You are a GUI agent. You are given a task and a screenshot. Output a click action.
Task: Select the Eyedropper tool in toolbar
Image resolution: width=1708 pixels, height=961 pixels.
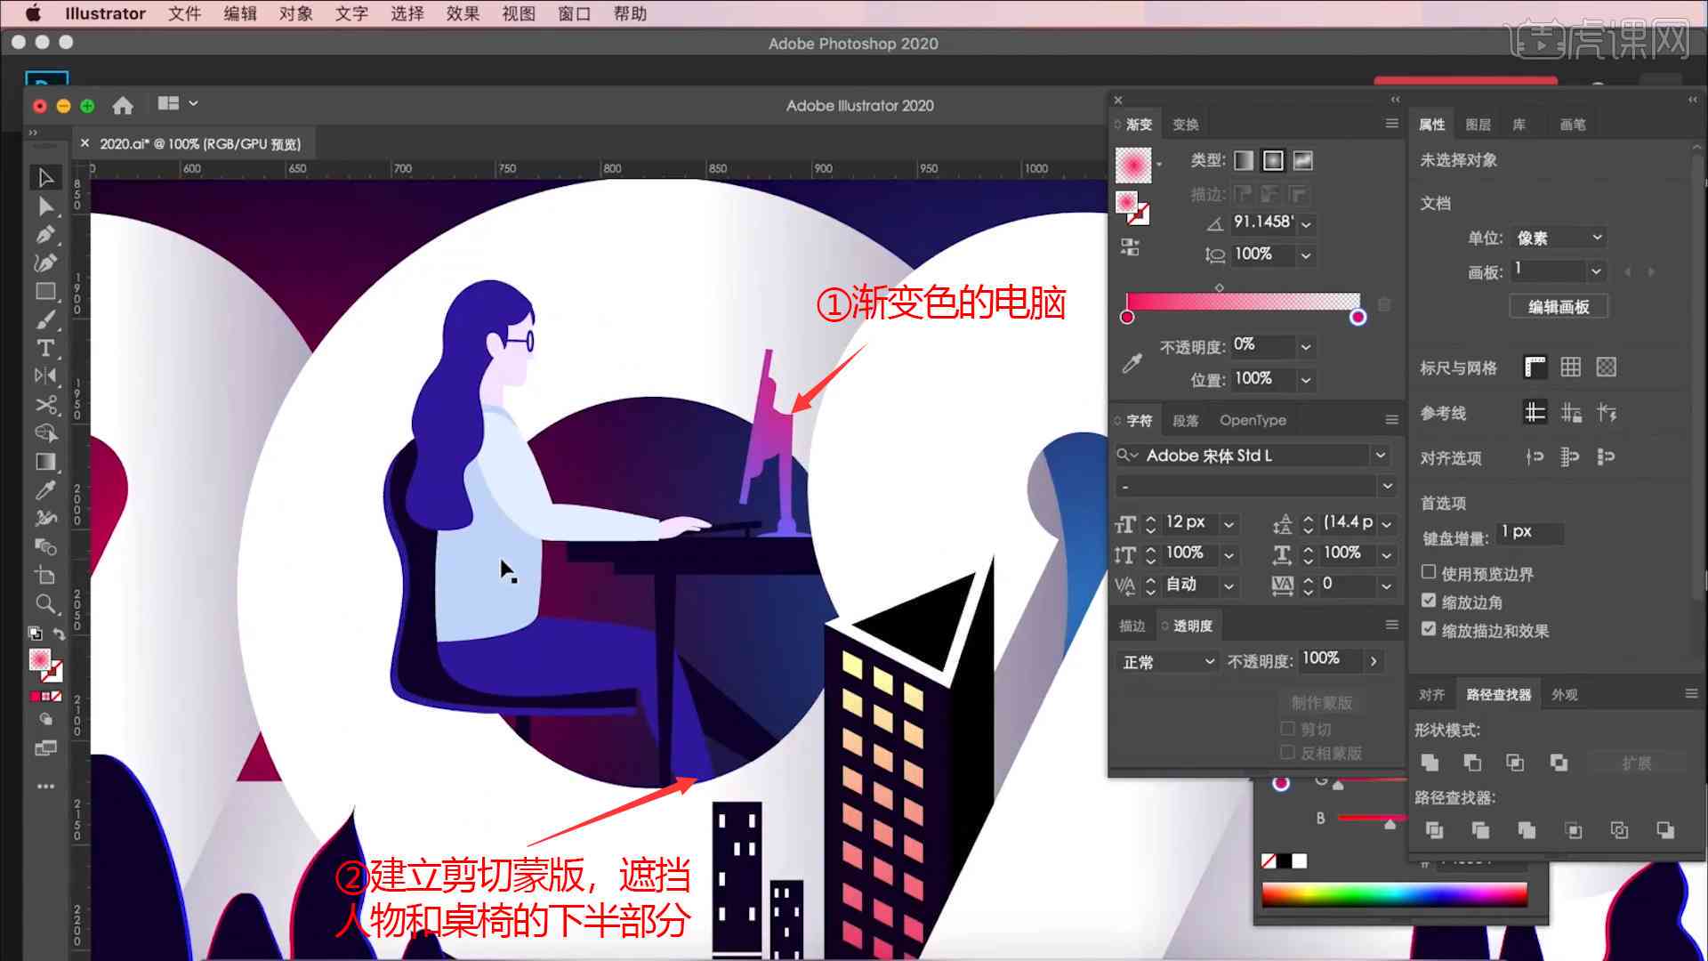point(45,490)
